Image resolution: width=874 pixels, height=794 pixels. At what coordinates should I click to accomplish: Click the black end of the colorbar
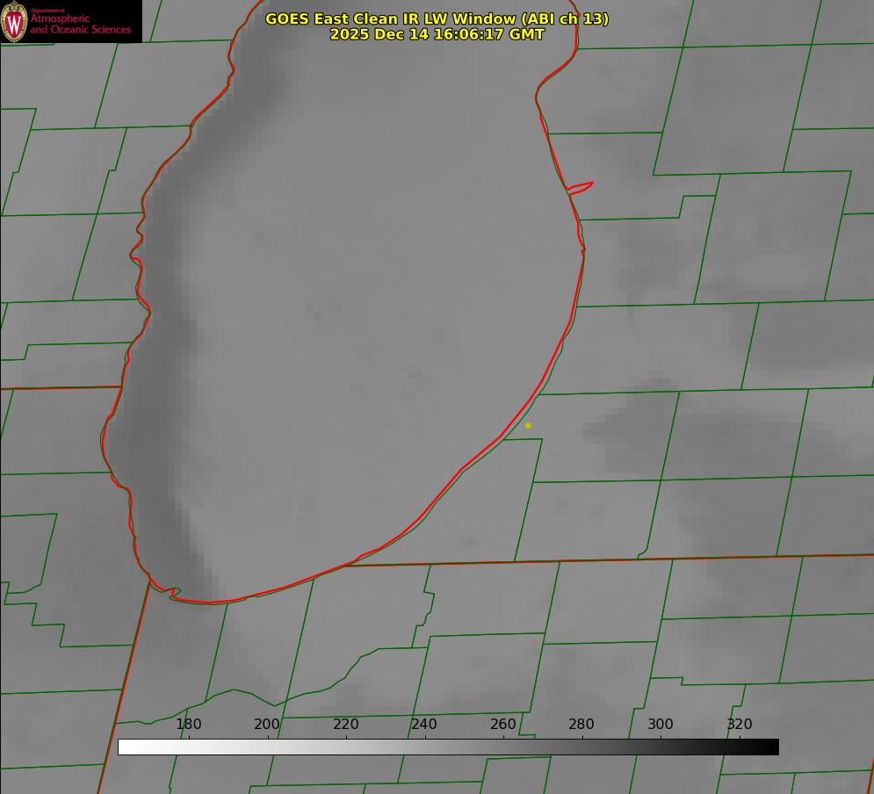[x=772, y=747]
